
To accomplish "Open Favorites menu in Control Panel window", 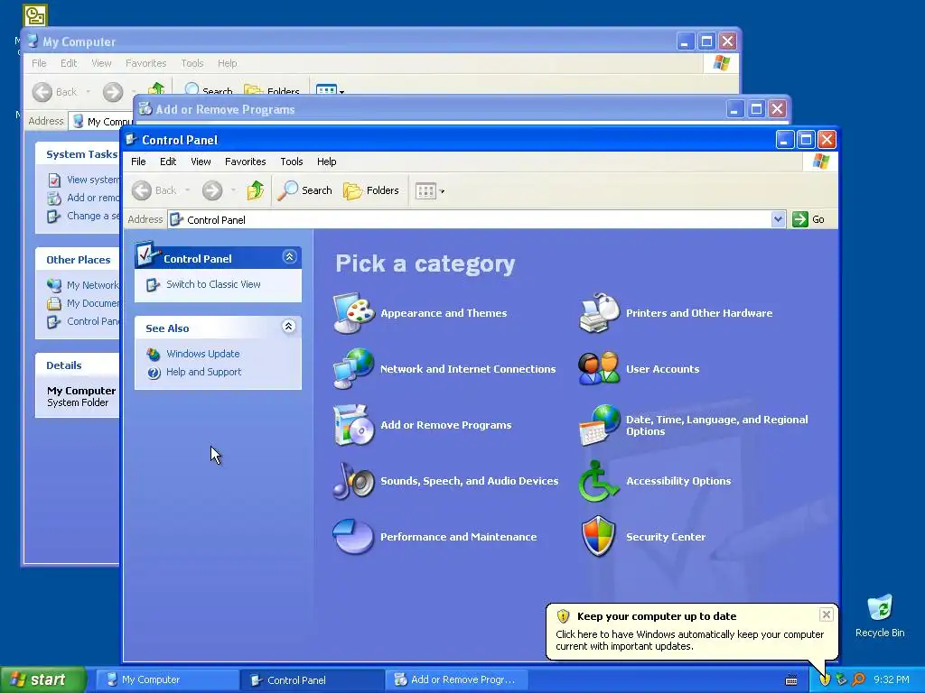I will pos(246,162).
